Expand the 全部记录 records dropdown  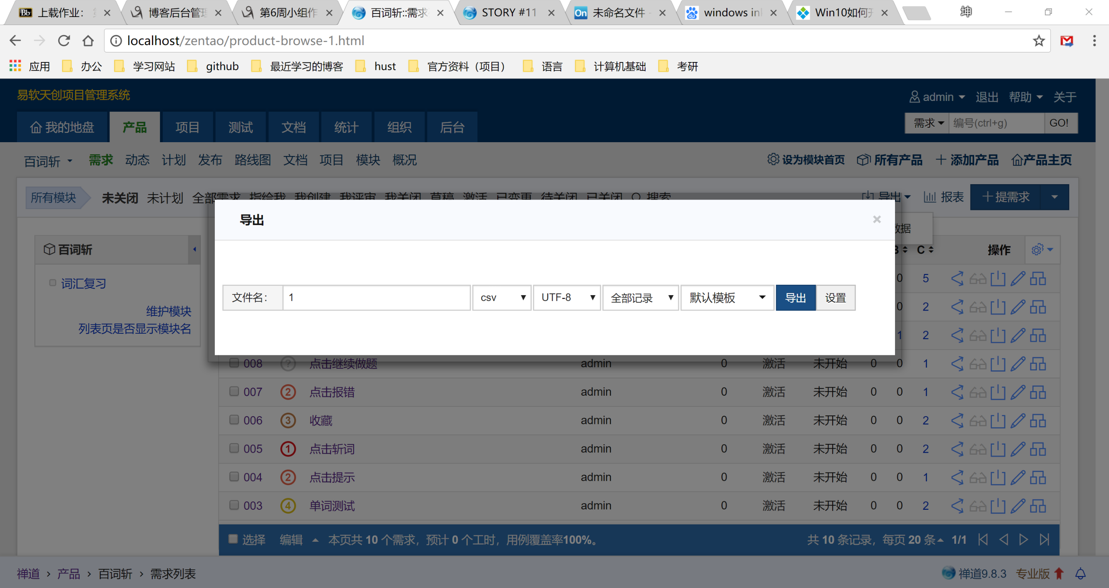click(640, 297)
